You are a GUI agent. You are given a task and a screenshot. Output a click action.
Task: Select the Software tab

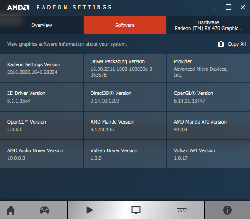125,25
